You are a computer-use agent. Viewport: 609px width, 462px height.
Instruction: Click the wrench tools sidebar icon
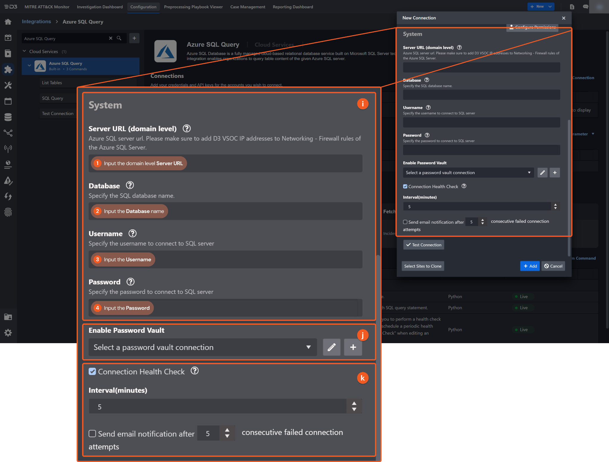[x=8, y=85]
